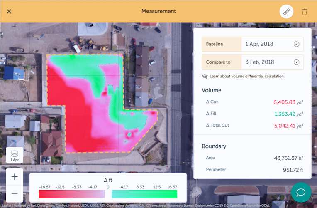Open the Compare to 3 Feb, 2018 field
Viewport: 317px width, 208px height.
tap(266, 62)
